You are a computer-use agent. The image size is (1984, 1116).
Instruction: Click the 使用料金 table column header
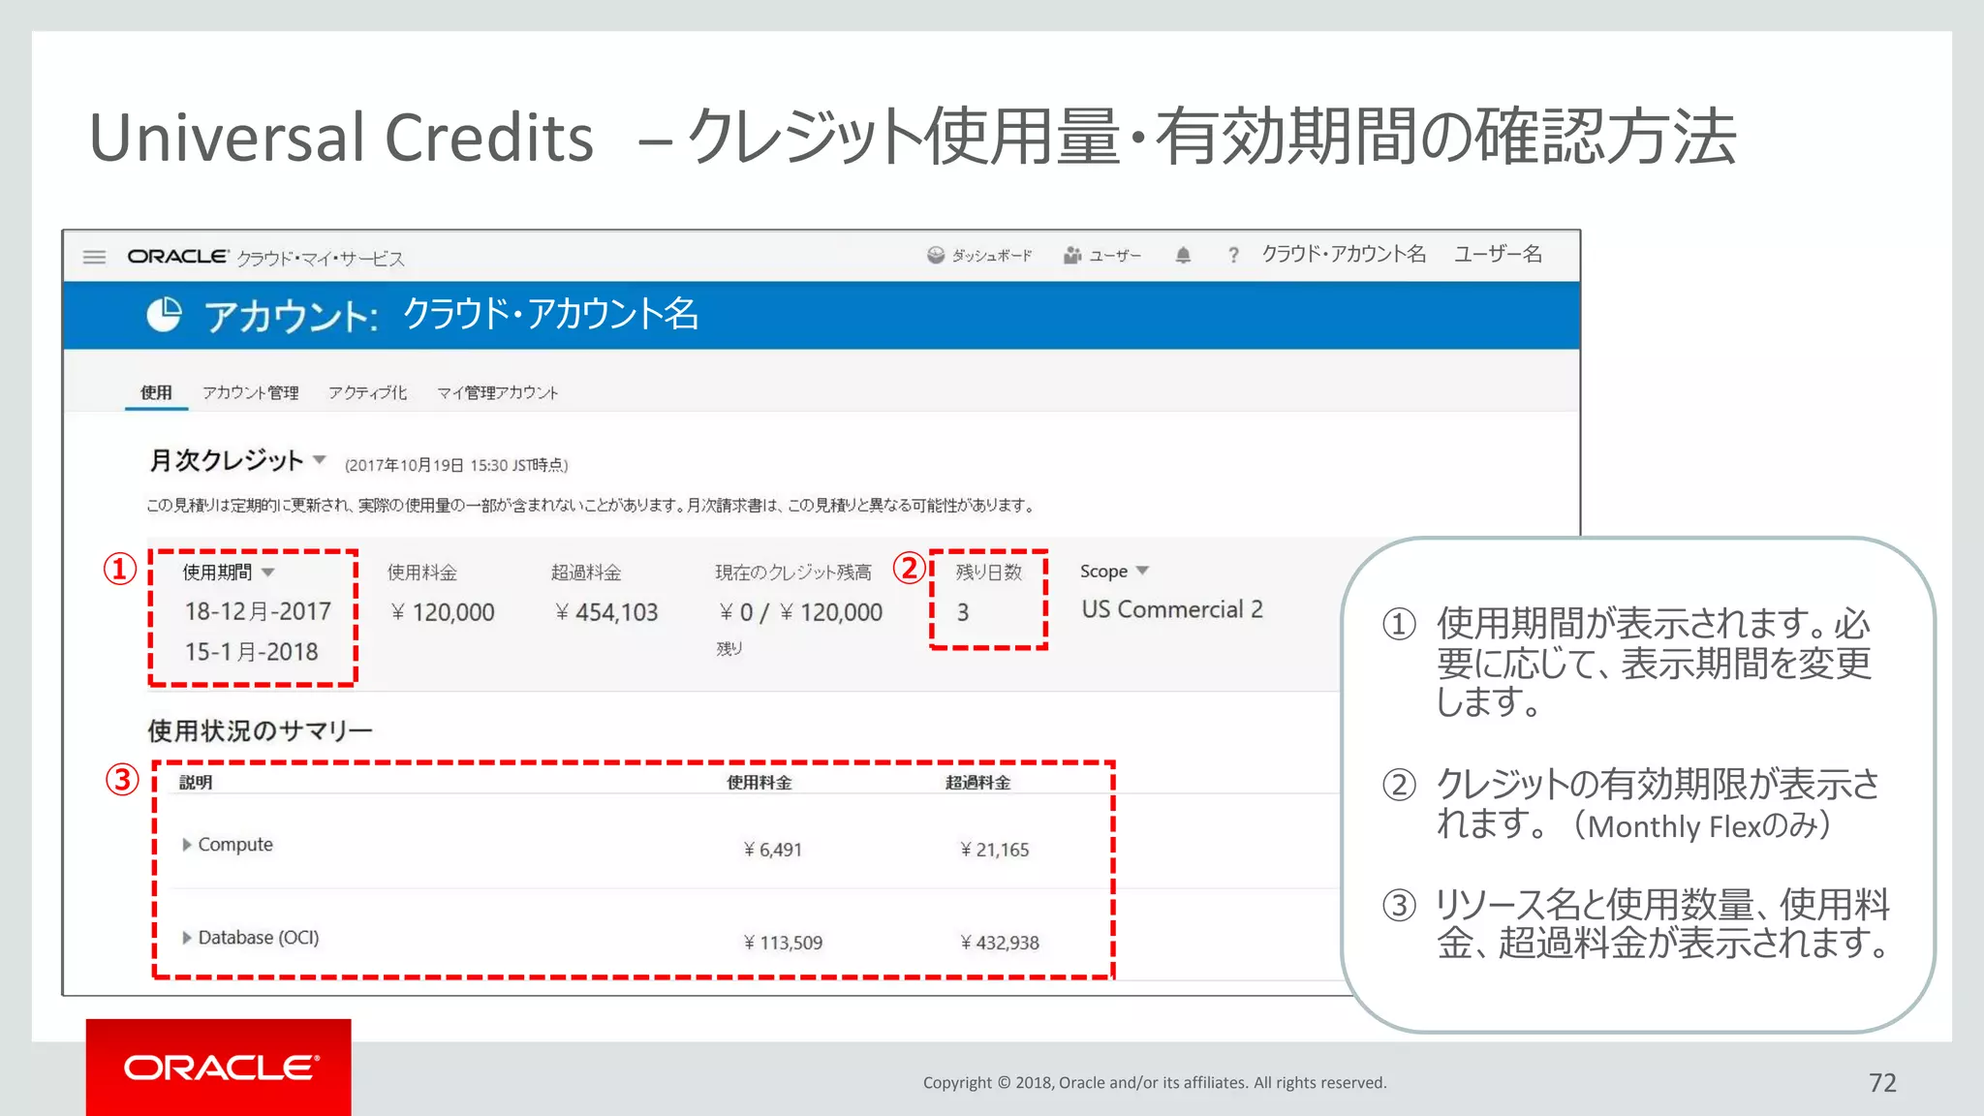pos(759,782)
